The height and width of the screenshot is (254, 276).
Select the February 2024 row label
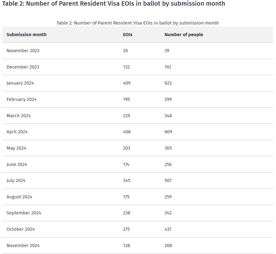click(x=21, y=99)
